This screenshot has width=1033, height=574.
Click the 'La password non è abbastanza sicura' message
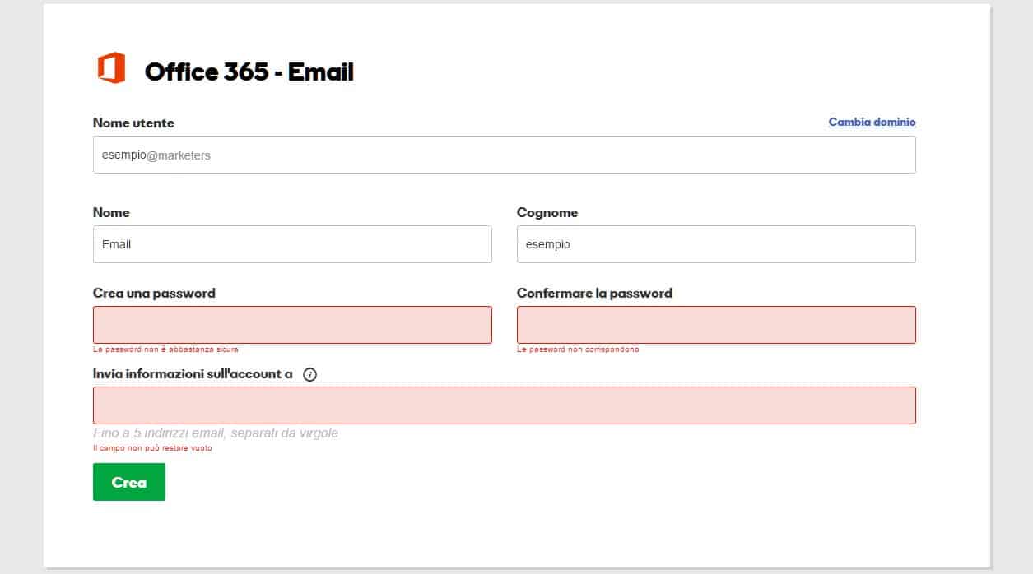click(165, 349)
